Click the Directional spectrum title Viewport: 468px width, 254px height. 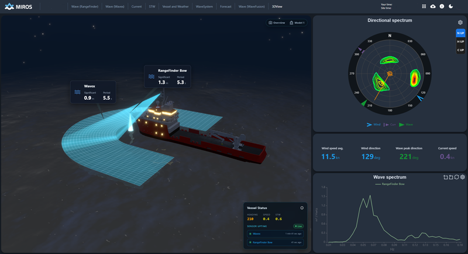click(x=390, y=20)
